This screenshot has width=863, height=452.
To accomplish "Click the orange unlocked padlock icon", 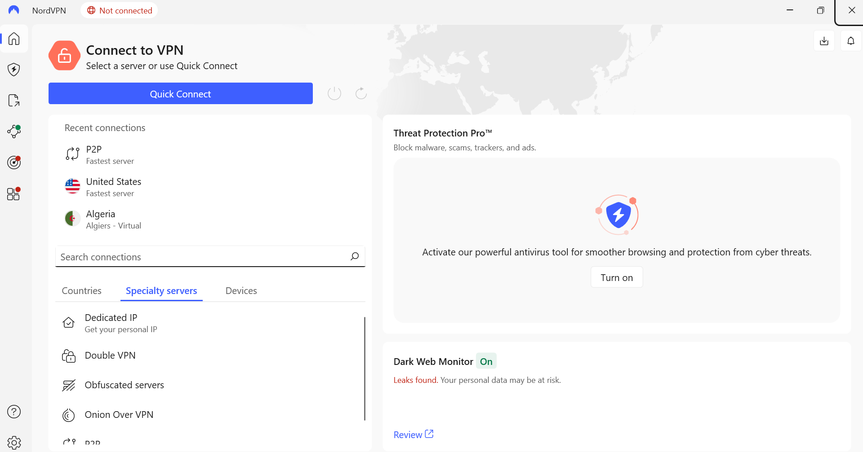I will [x=64, y=56].
